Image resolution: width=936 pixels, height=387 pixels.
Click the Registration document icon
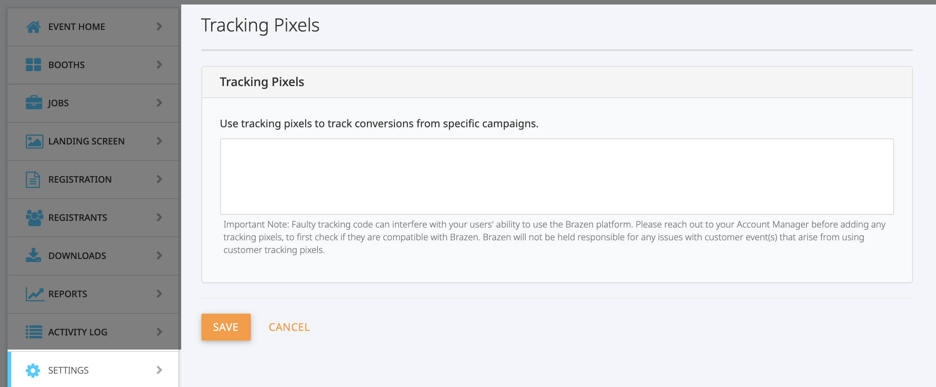tap(33, 180)
